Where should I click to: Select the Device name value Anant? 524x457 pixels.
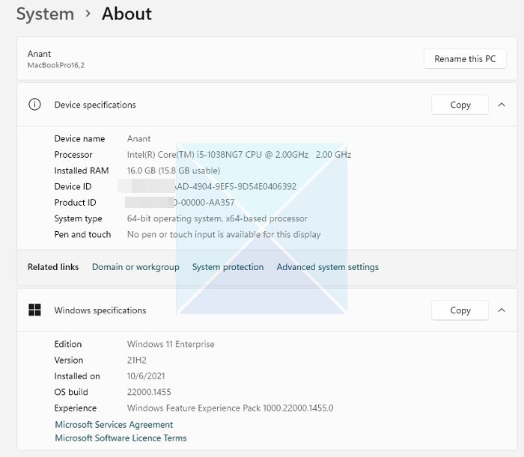click(x=138, y=138)
